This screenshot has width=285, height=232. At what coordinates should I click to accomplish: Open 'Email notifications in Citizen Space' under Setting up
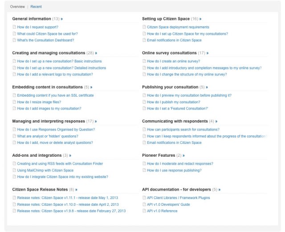(x=174, y=40)
